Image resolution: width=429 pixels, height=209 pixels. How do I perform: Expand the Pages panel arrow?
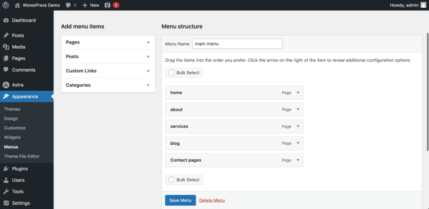tap(148, 43)
